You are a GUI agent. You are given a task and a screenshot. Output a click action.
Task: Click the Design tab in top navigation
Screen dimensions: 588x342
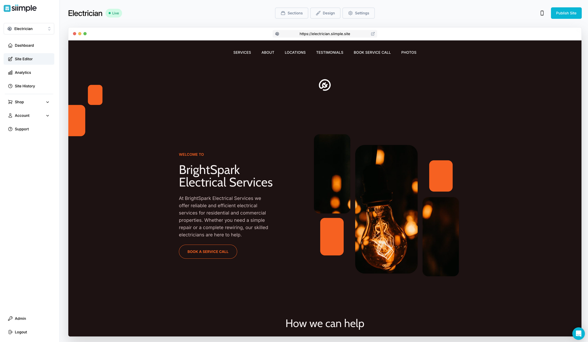point(325,13)
